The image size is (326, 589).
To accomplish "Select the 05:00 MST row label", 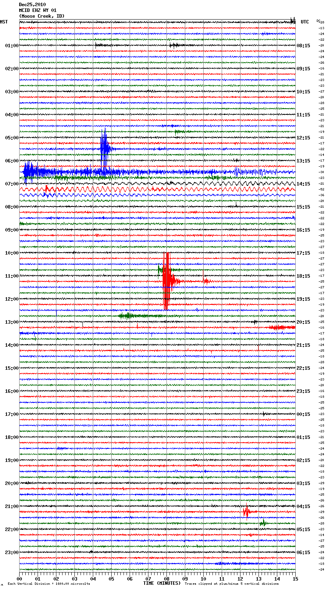I will [x=12, y=138].
